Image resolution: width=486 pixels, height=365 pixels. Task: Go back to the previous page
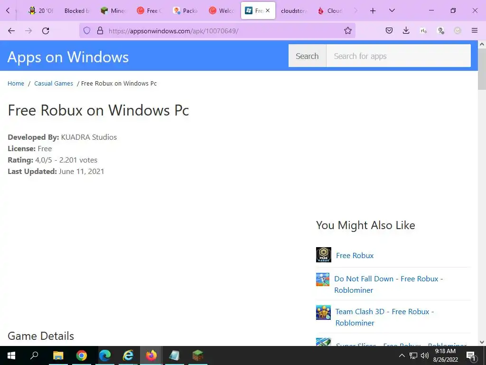pos(11,31)
